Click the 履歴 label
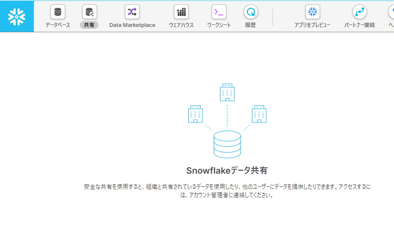 250,25
